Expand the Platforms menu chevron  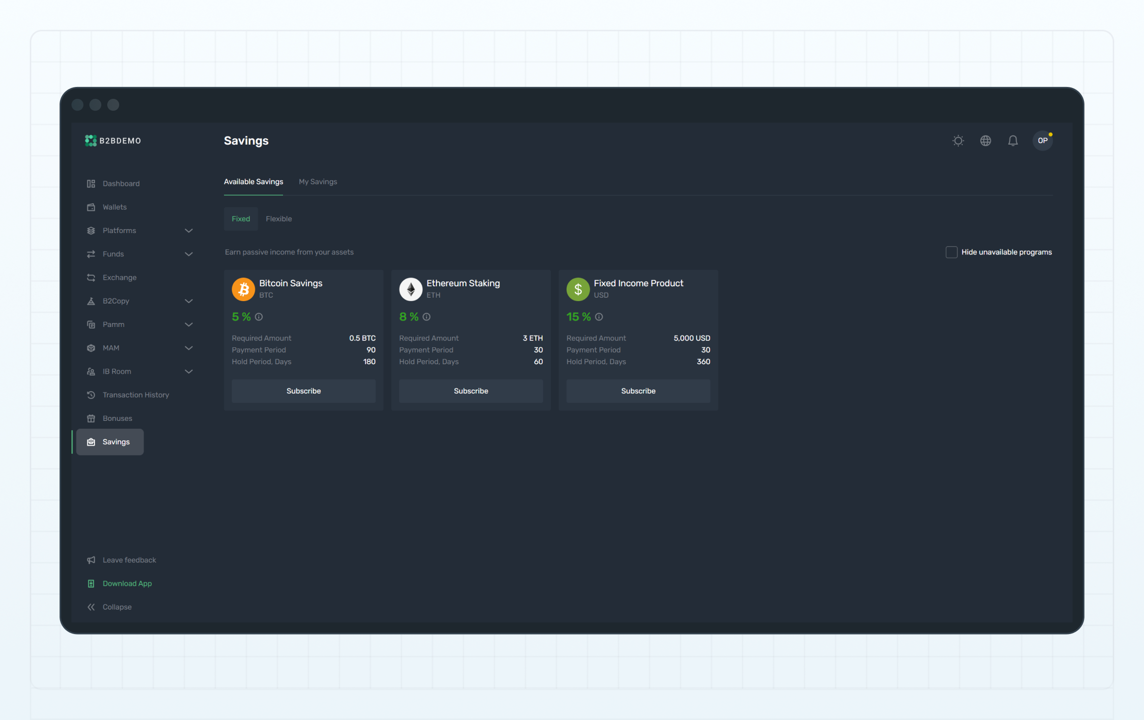pyautogui.click(x=189, y=231)
